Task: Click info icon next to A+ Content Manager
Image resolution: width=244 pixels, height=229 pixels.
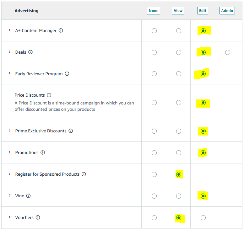Action: click(x=61, y=30)
